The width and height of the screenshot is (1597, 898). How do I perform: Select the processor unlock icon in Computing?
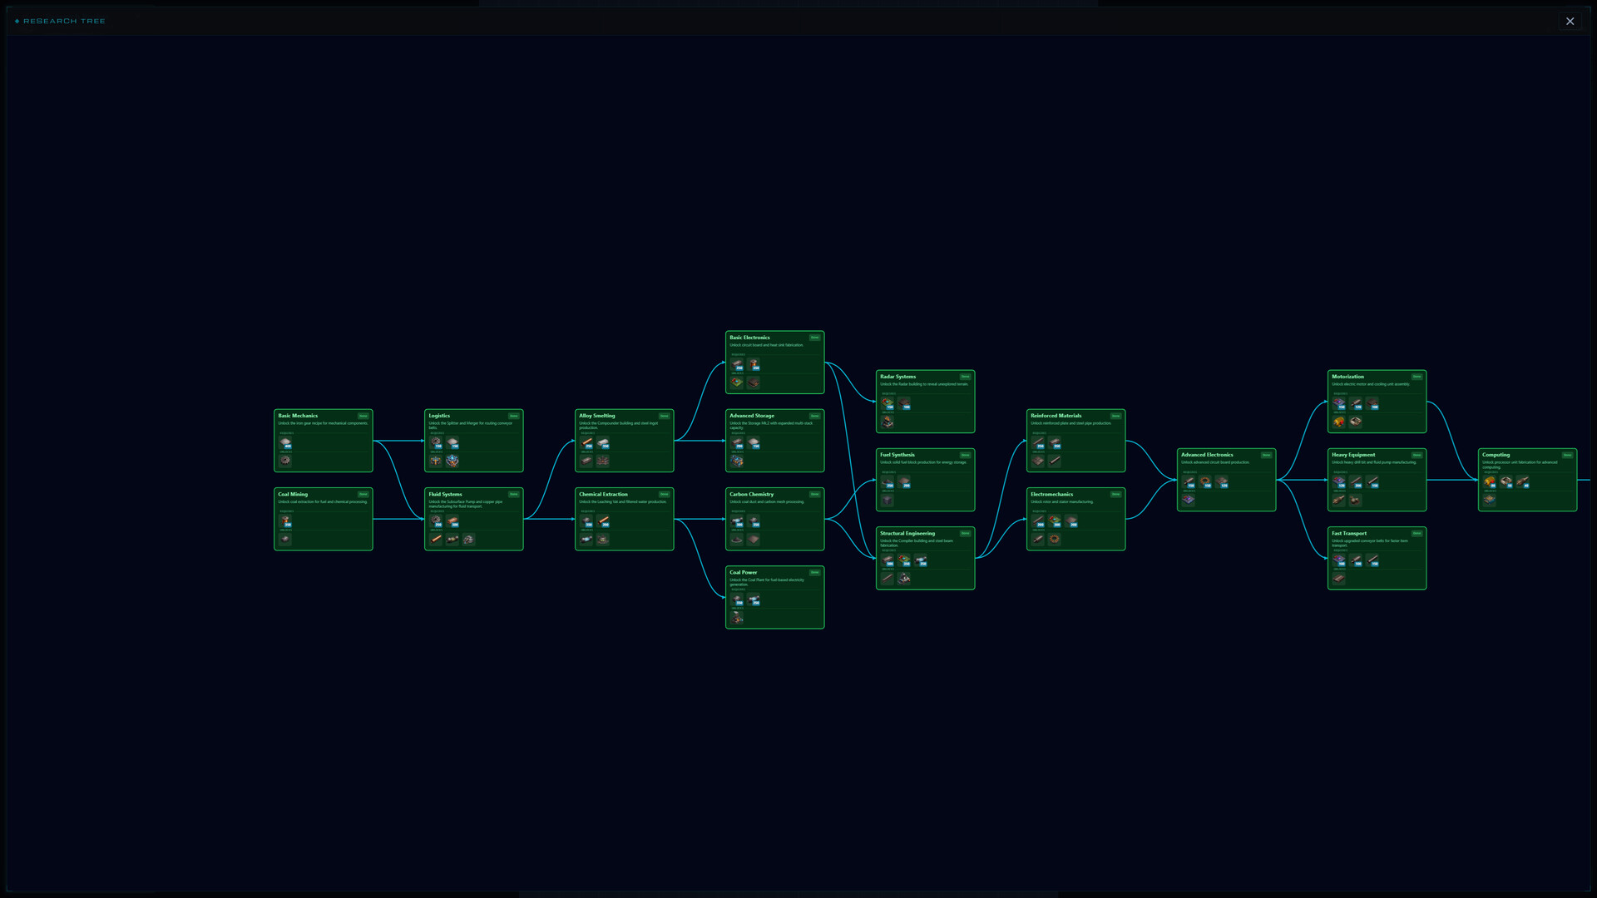(1490, 500)
